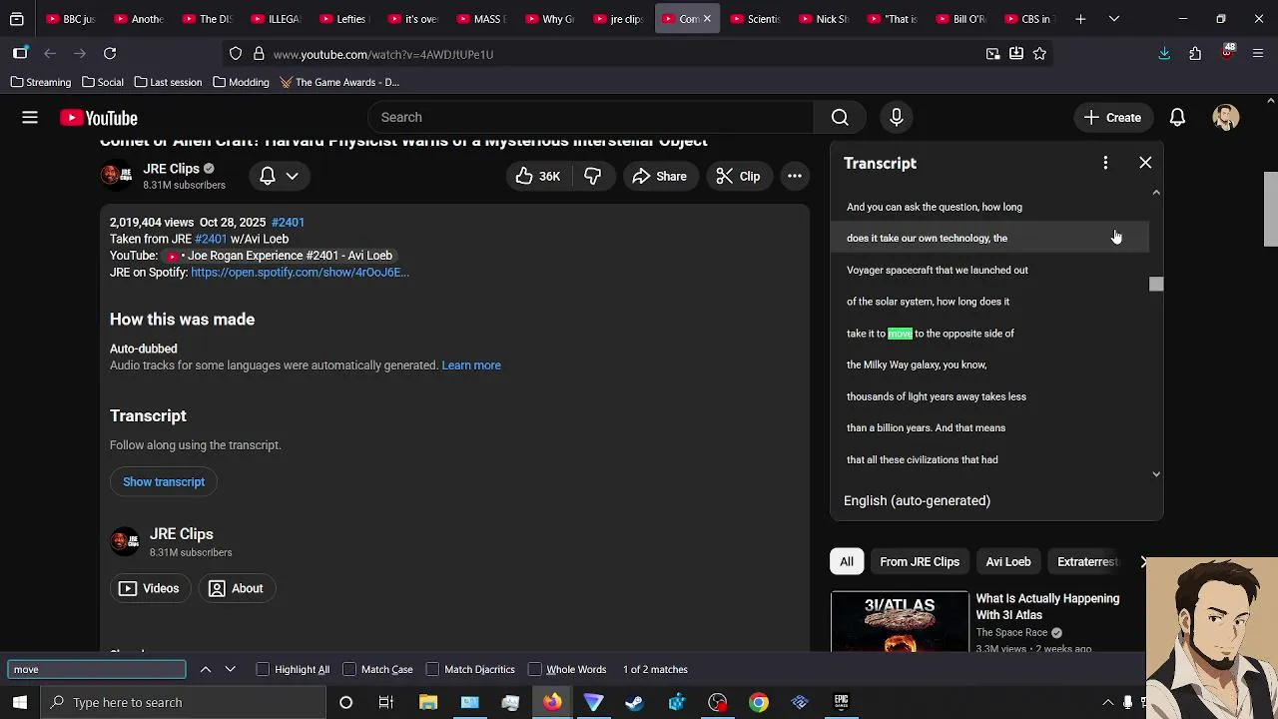The width and height of the screenshot is (1278, 719).
Task: Go to YouTube home via logo
Action: 98,118
